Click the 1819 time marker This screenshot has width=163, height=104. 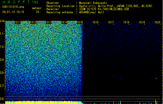click(142, 22)
